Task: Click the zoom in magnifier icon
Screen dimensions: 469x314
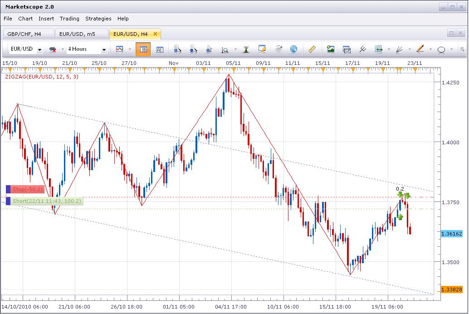Action: (177, 49)
